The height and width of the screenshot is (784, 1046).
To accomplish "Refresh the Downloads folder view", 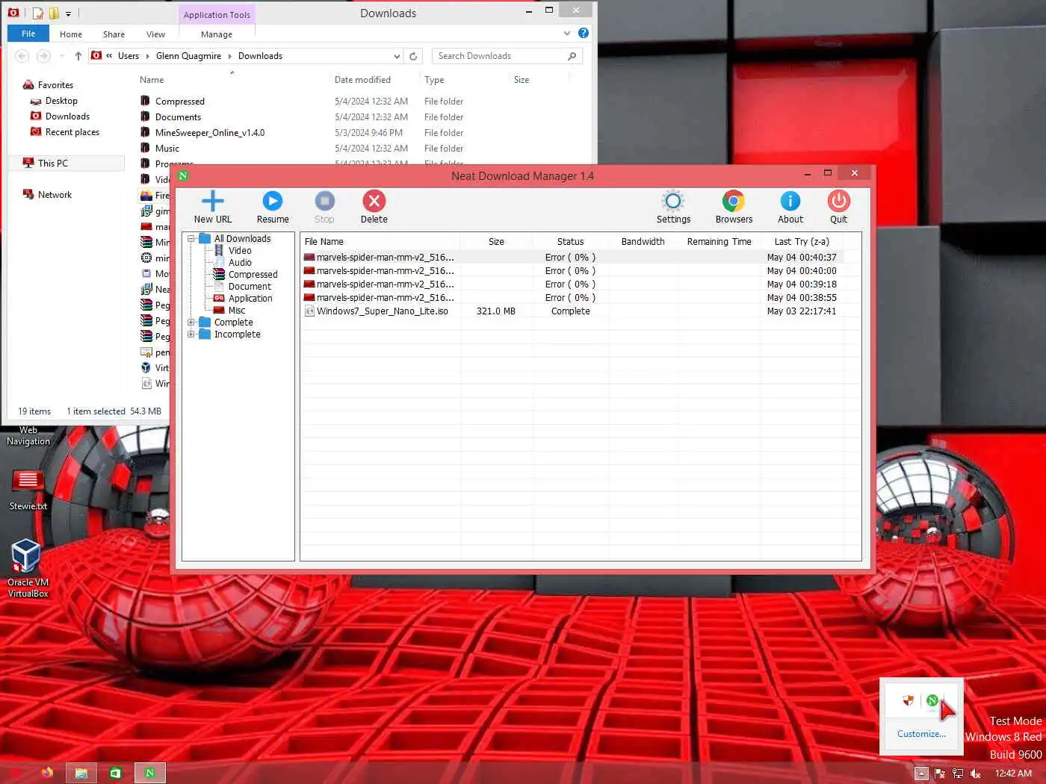I will [413, 56].
